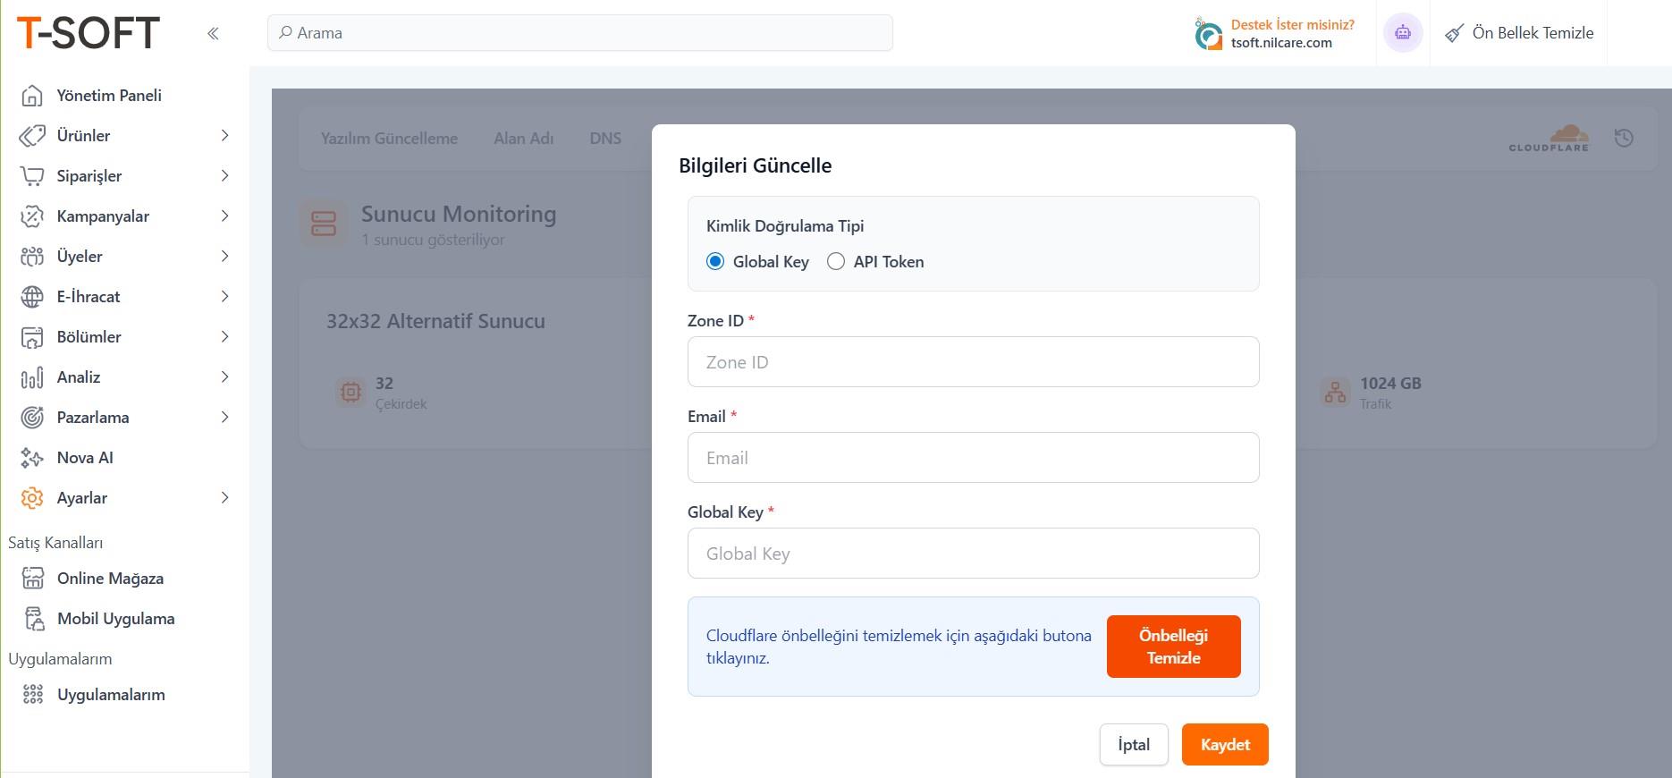Click the E-İhracat globe icon

(x=32, y=297)
